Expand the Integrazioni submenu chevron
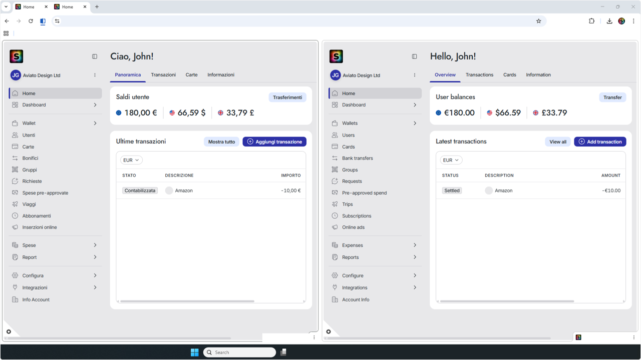 pos(95,287)
